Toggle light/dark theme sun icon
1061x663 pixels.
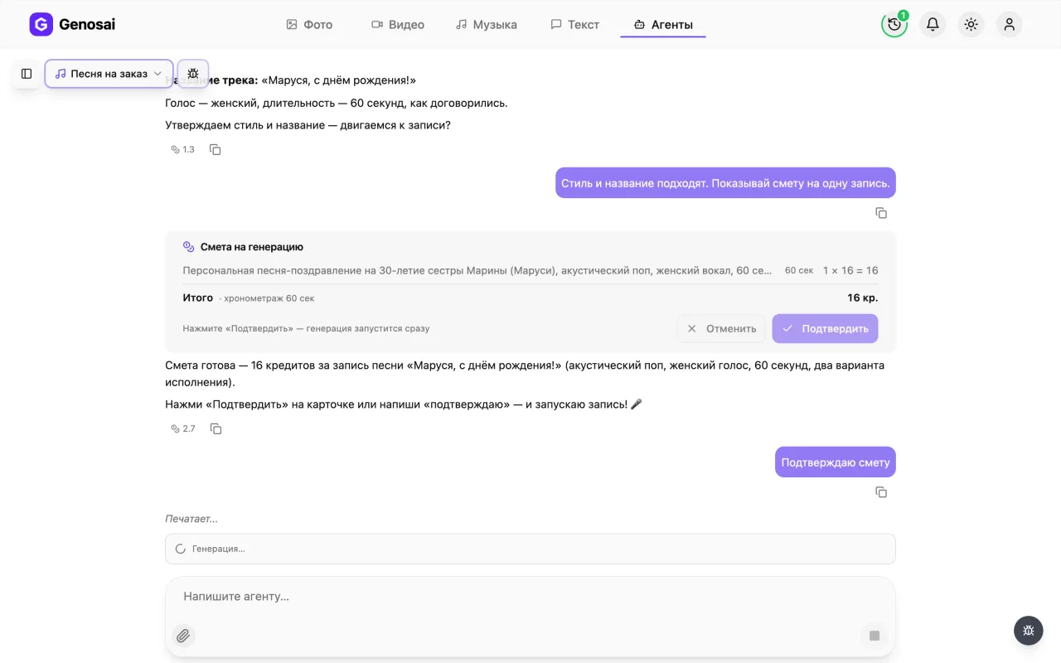pos(971,25)
